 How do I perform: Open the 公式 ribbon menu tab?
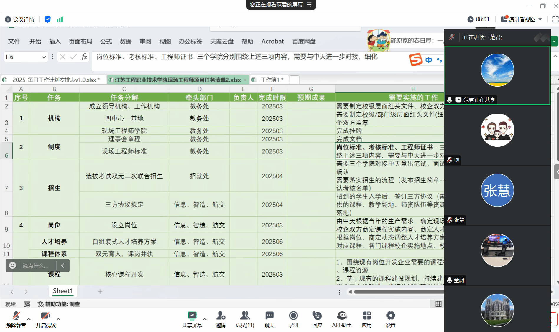pyautogui.click(x=106, y=42)
